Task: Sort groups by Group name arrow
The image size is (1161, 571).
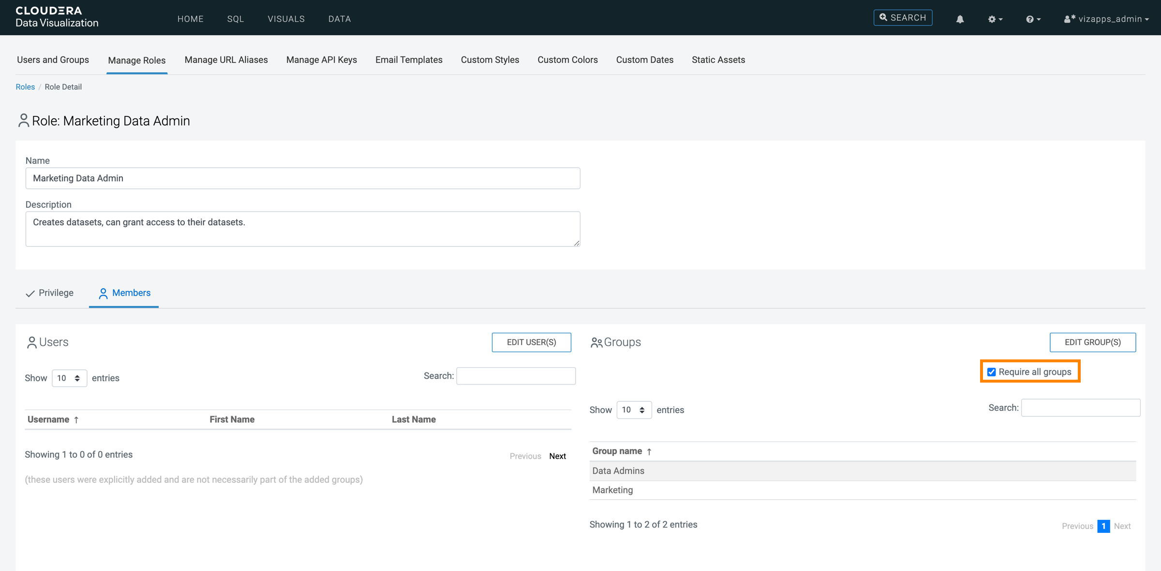Action: (x=649, y=451)
